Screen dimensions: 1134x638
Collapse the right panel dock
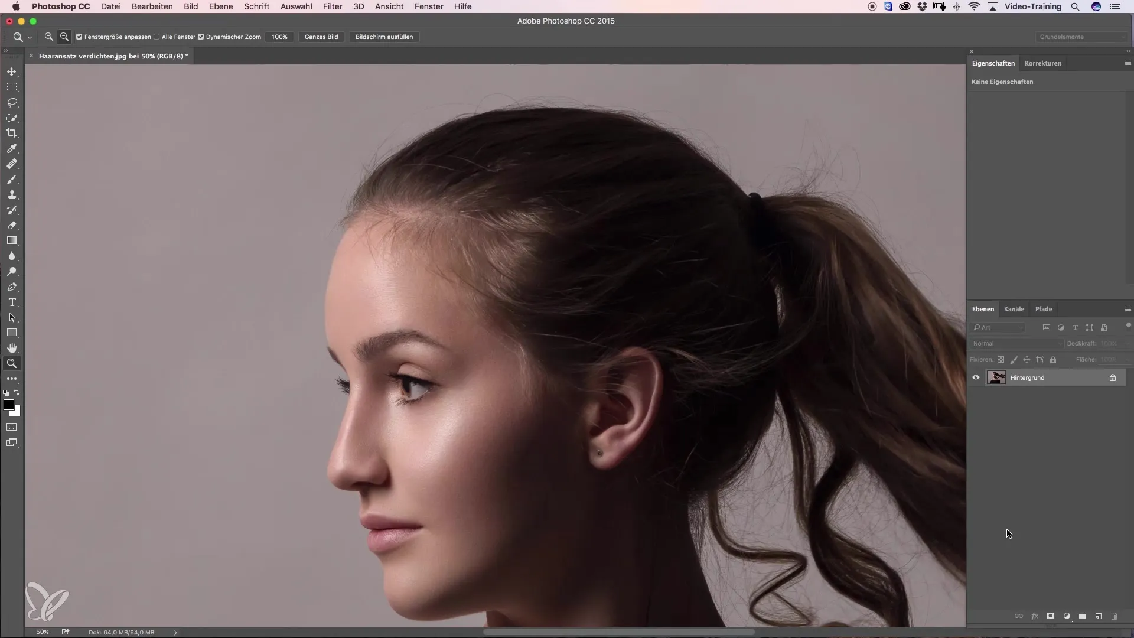(x=1128, y=51)
